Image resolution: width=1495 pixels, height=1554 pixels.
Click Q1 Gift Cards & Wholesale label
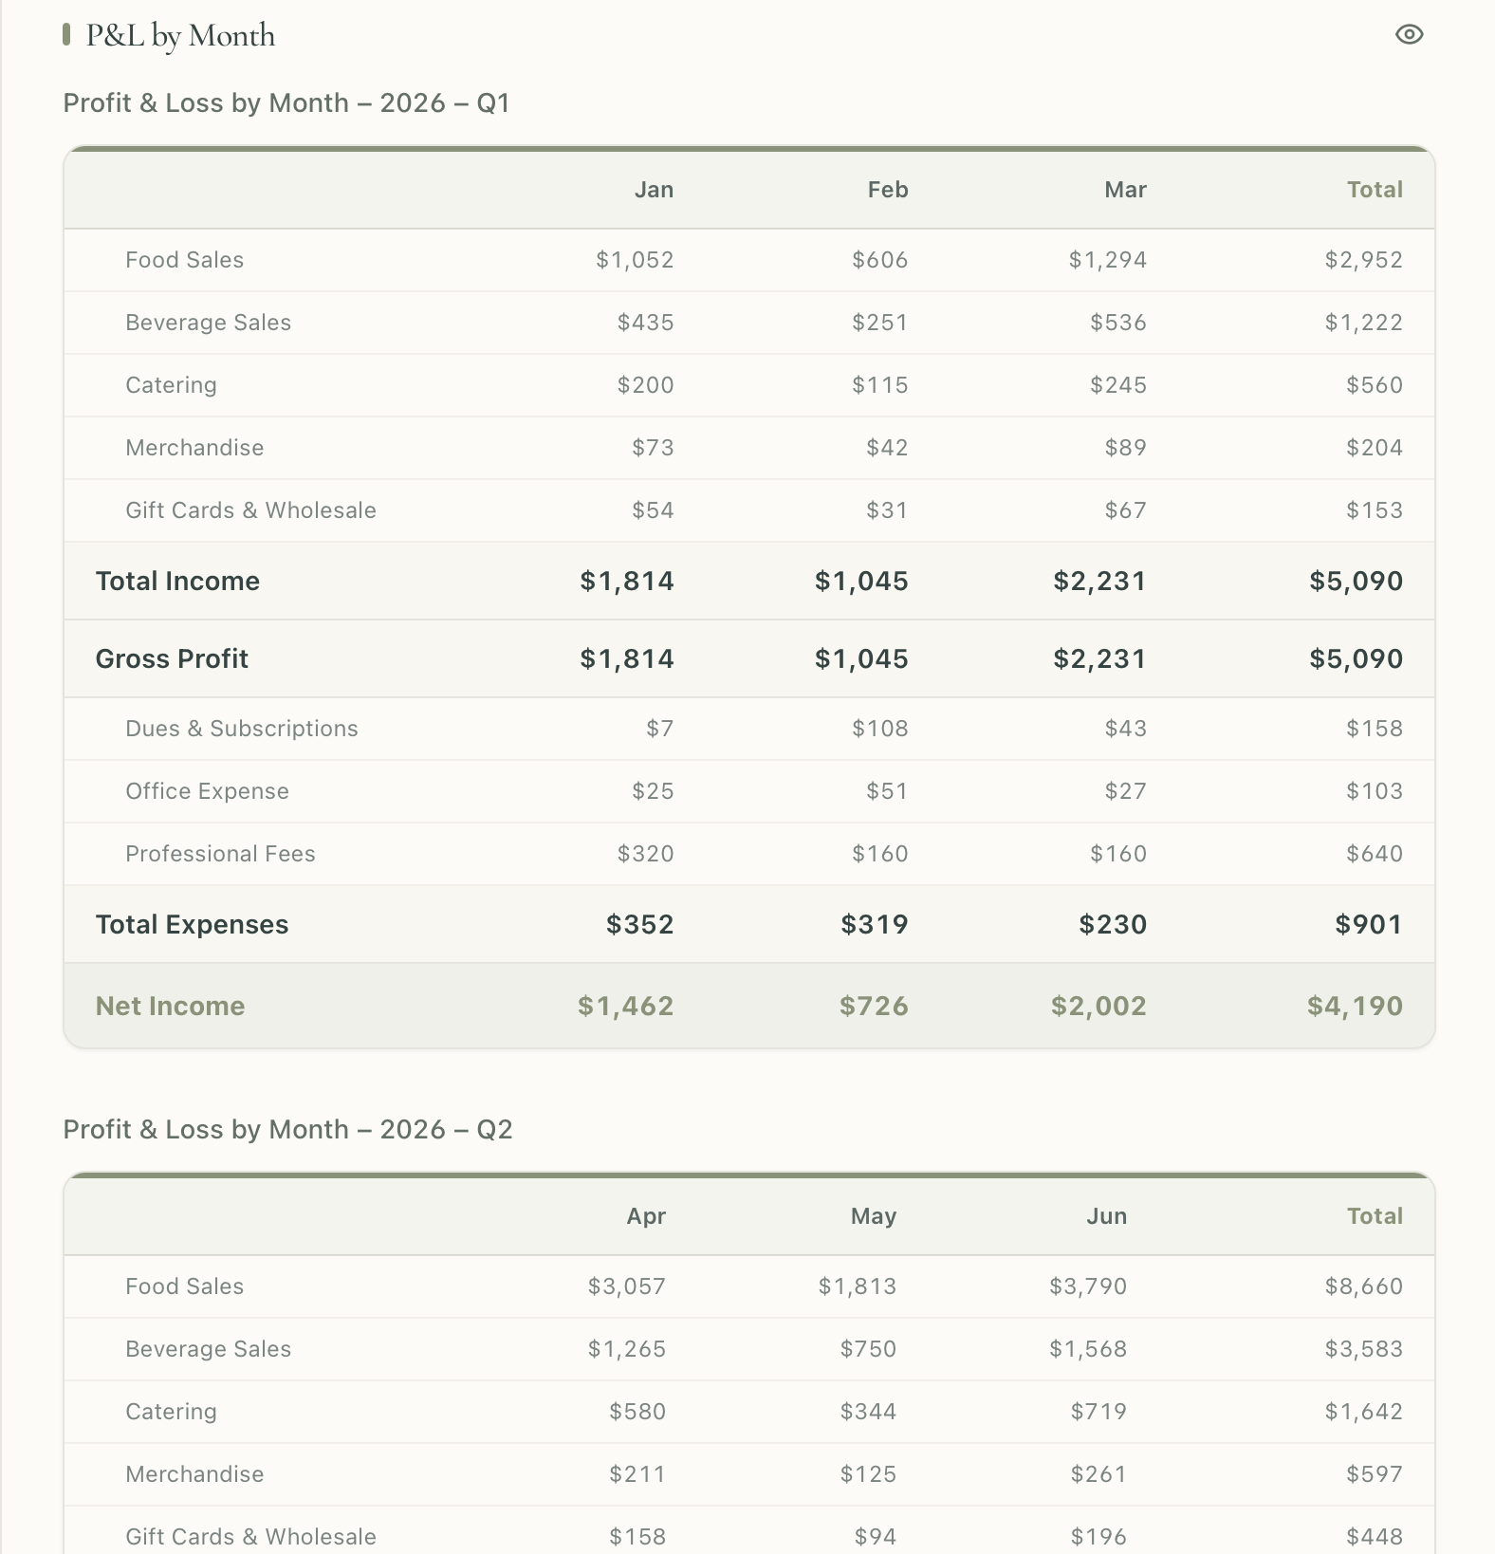(250, 510)
